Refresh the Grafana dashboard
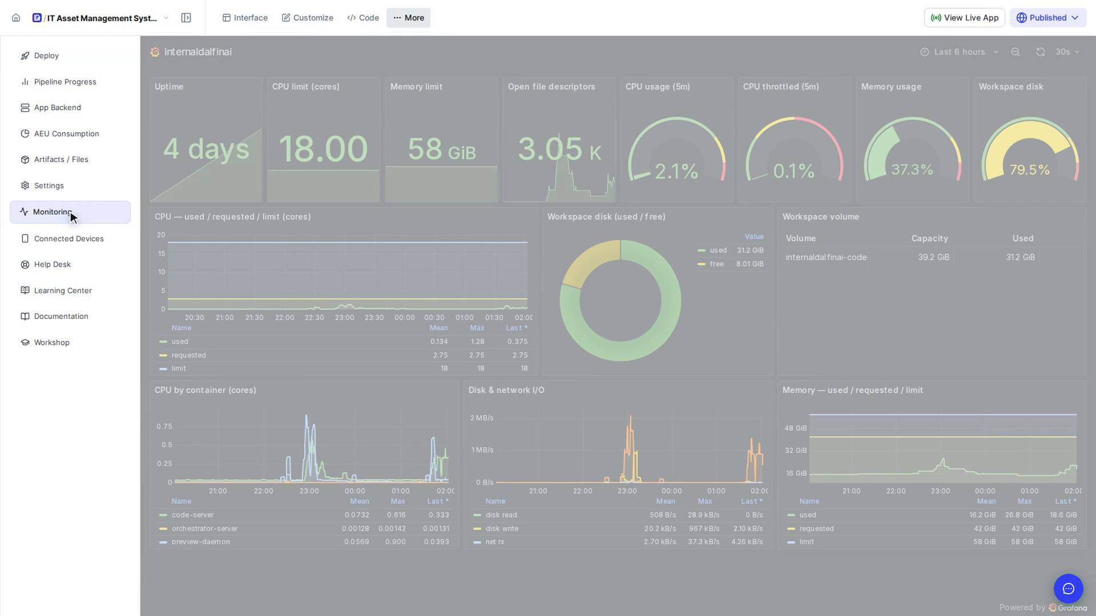Image resolution: width=1096 pixels, height=616 pixels. click(x=1041, y=52)
